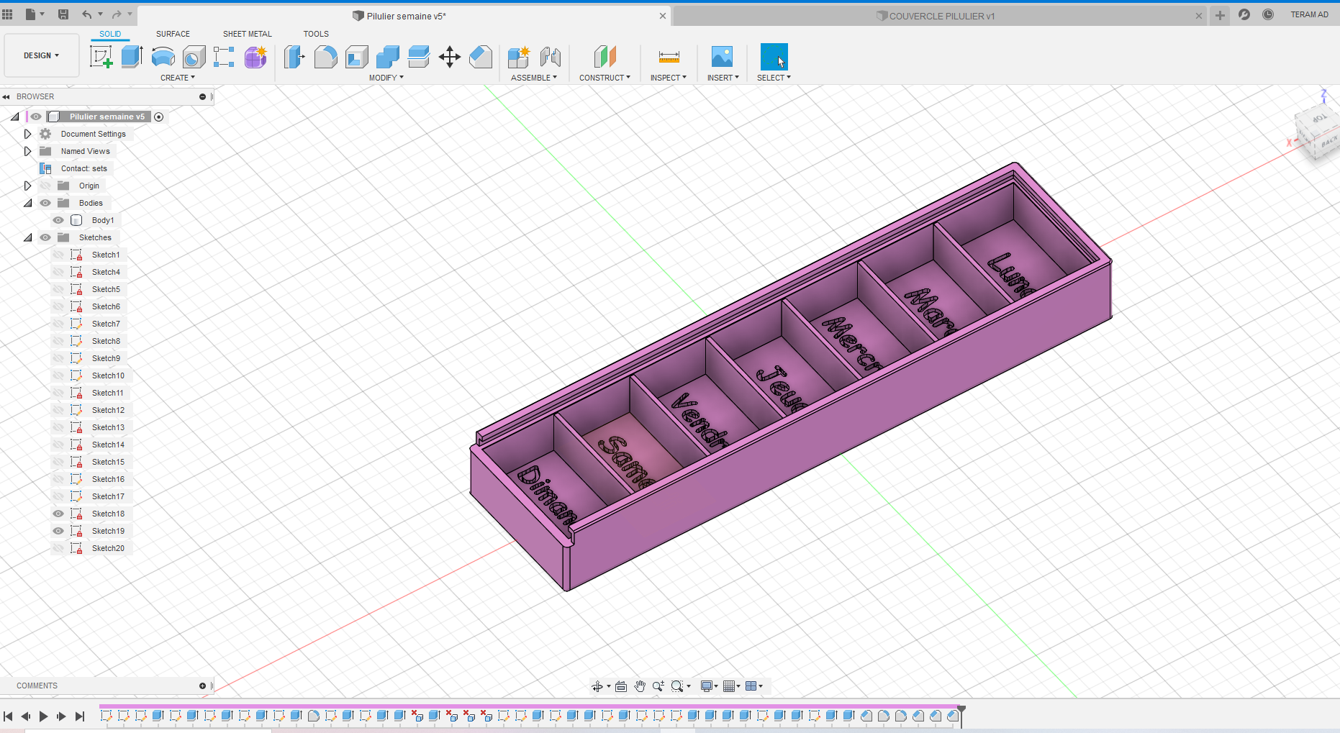Toggle visibility of Pilulier semaine v5 root
The image size is (1340, 733).
click(35, 117)
